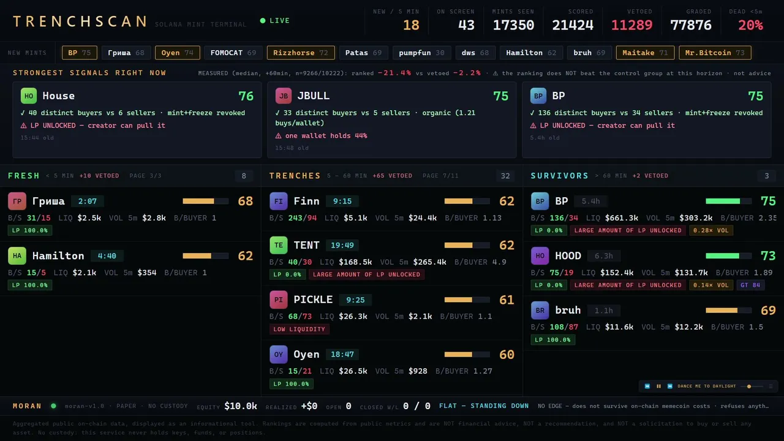Click the LP 100.0% tag on bruh
Image resolution: width=784 pixels, height=441 pixels.
coord(553,340)
